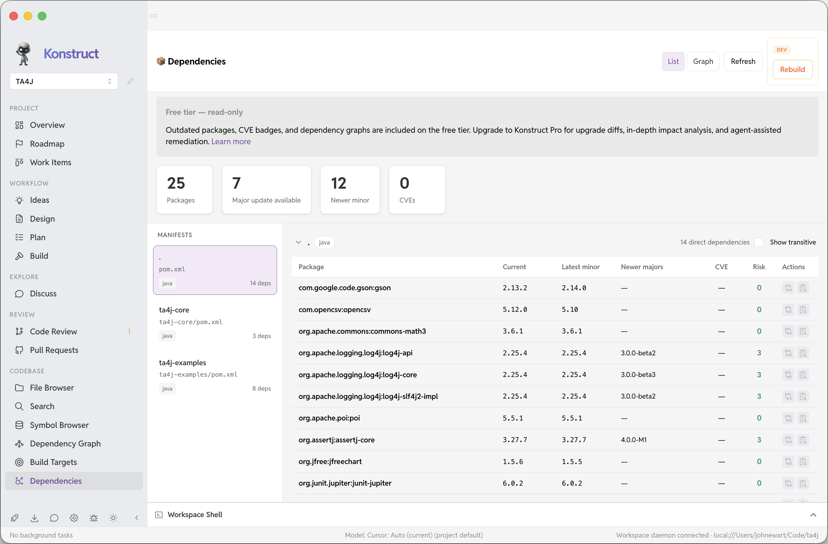This screenshot has width=828, height=544.
Task: Open settings gear icon in sidebar footer
Action: (74, 518)
